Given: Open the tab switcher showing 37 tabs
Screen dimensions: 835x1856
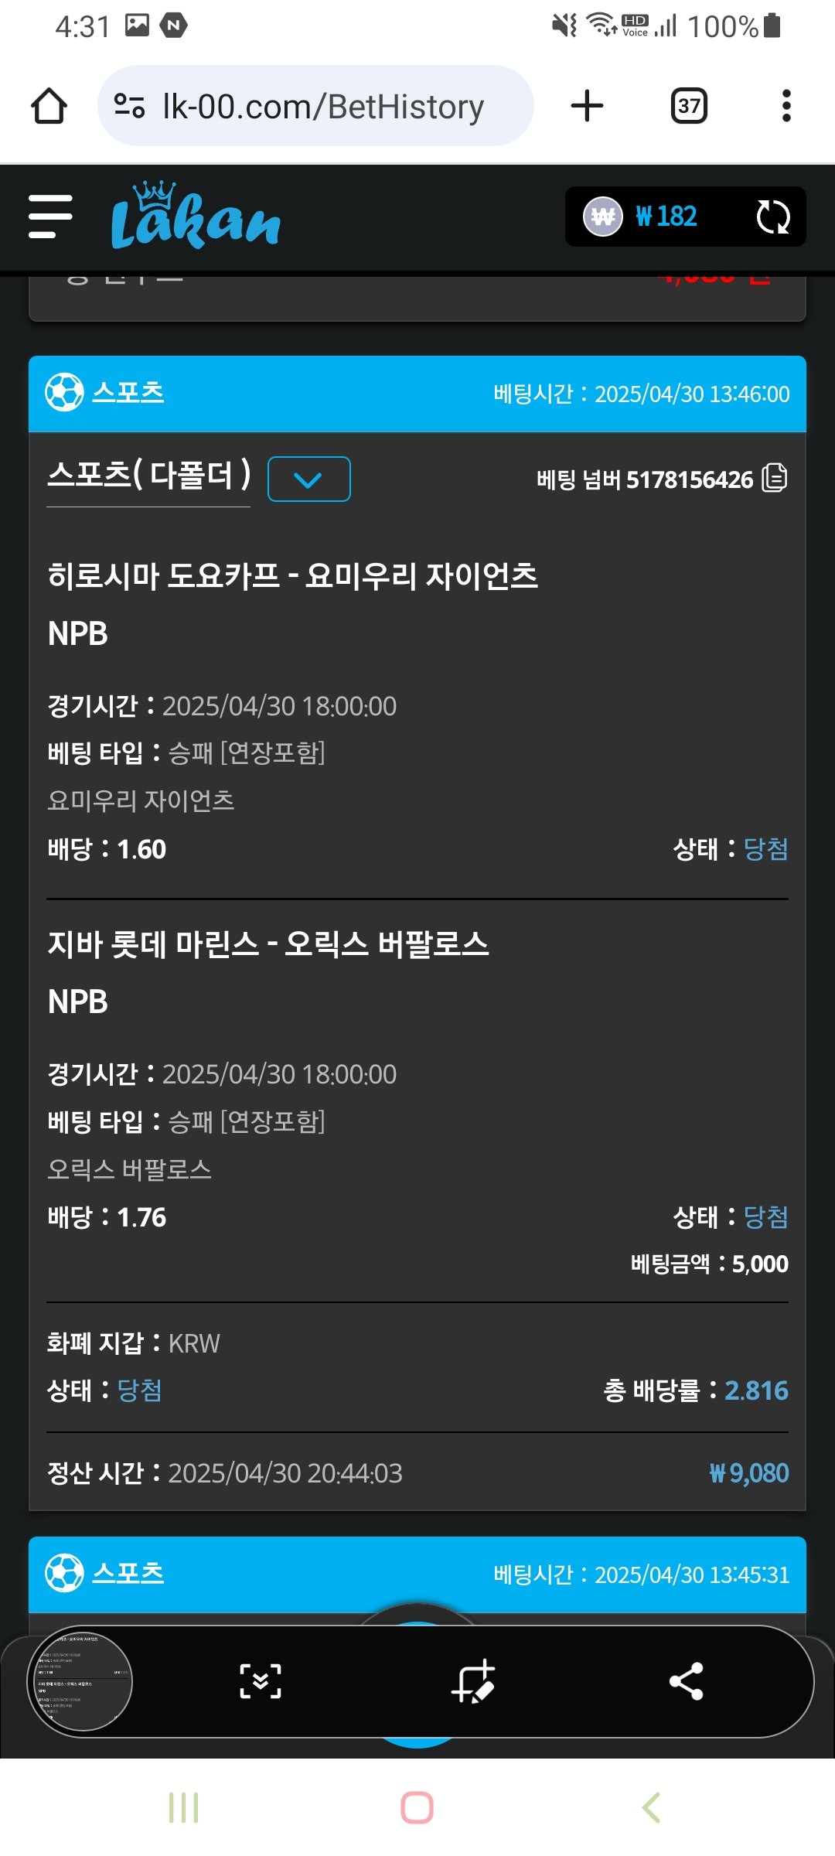Looking at the screenshot, I should click(689, 106).
